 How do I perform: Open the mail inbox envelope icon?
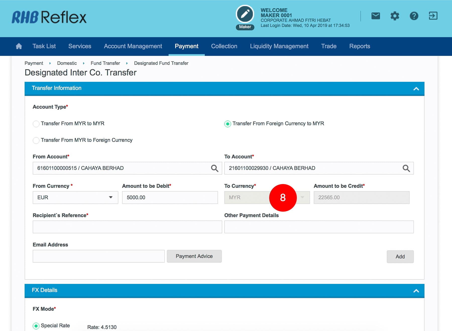[375, 16]
